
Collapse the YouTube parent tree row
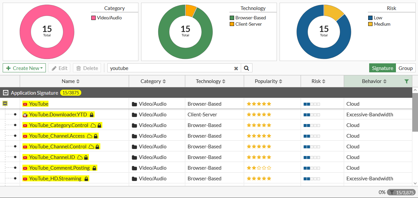pos(5,104)
